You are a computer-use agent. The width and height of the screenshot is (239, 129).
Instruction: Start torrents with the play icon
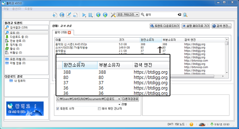tap(84, 15)
